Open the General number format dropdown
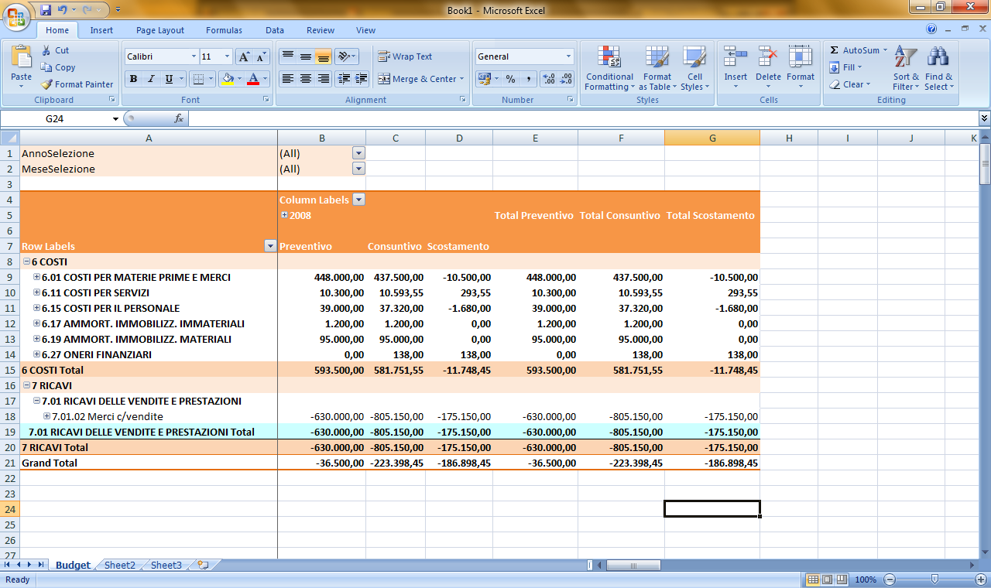Viewport: 991px width, 588px height. [568, 56]
